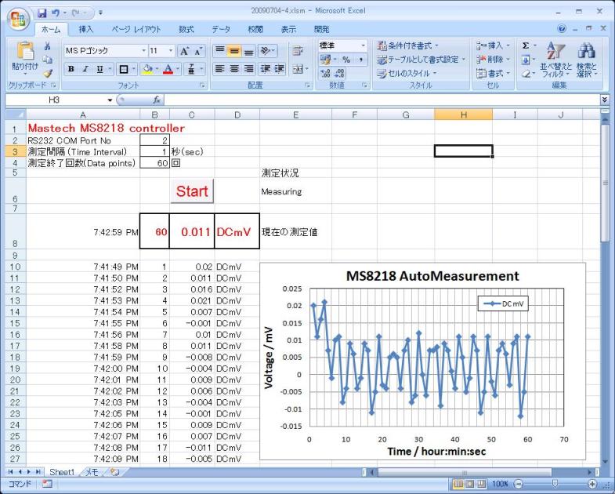Decrease the font size

tap(198, 51)
